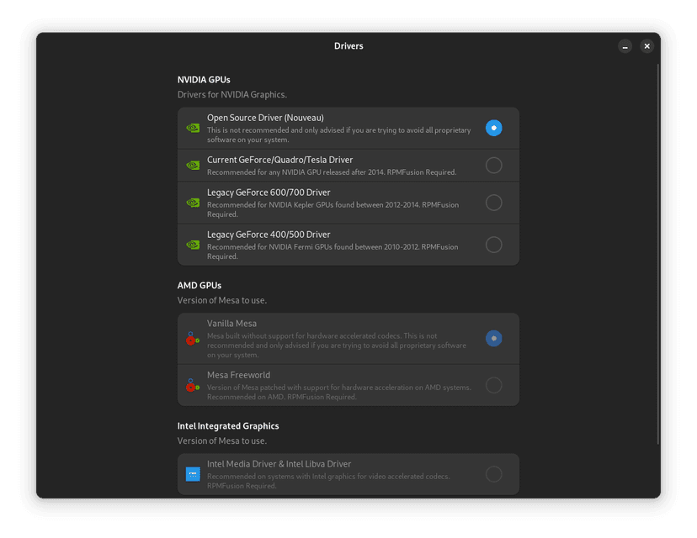Enable the Mesa Freeworld radio option
This screenshot has height=538, width=697.
tap(494, 385)
